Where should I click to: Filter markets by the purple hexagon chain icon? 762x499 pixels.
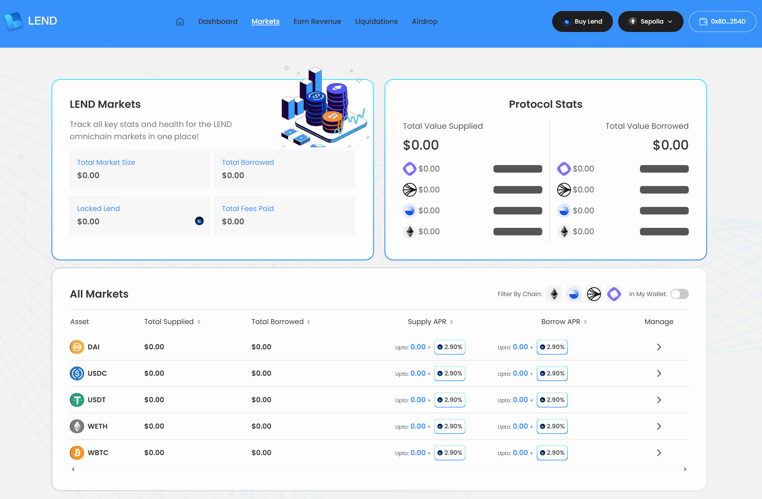[x=614, y=294]
